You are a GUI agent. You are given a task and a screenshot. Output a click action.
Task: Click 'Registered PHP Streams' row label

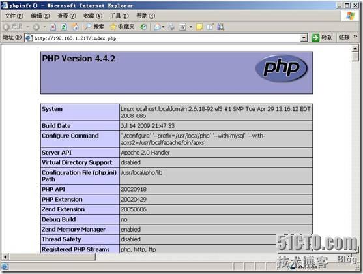(x=76, y=249)
